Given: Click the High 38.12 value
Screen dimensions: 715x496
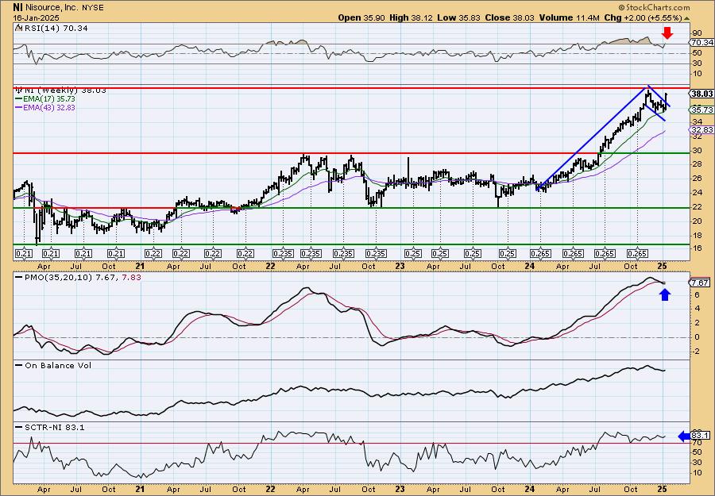Looking at the screenshot, I should pyautogui.click(x=411, y=17).
